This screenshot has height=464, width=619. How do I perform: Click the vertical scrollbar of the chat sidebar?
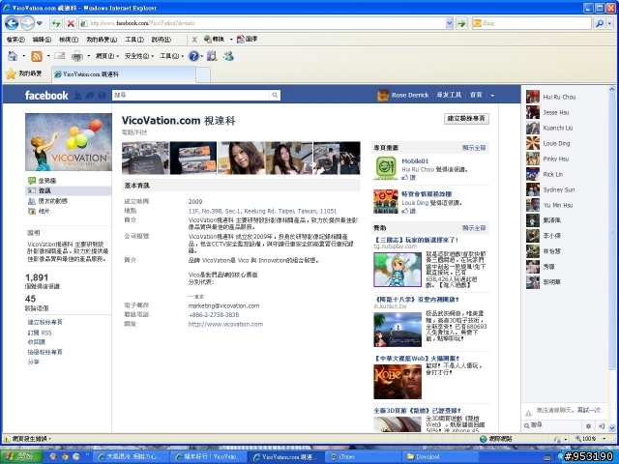[612, 258]
